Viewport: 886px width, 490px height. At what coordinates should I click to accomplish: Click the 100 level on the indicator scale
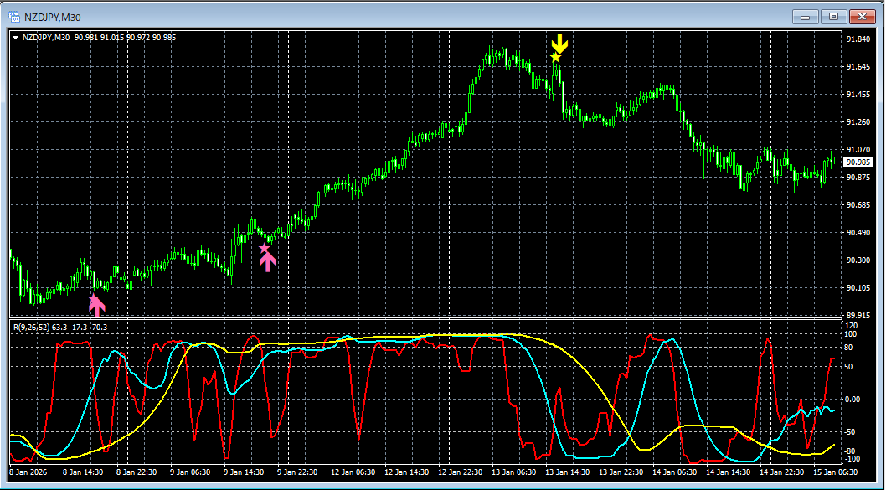852,334
